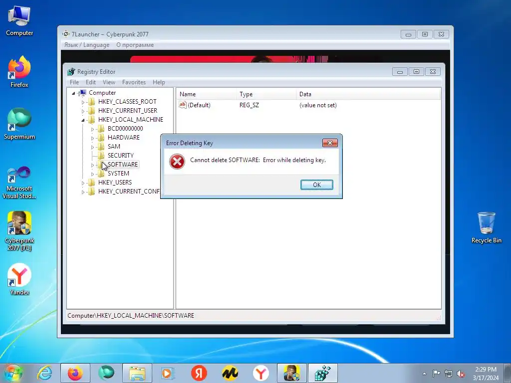Click the muted volume tray icon
Viewport: 511px width, 383px height.
[461, 374]
